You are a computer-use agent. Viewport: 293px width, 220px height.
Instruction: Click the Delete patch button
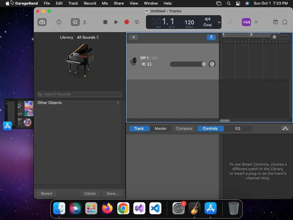click(x=90, y=193)
